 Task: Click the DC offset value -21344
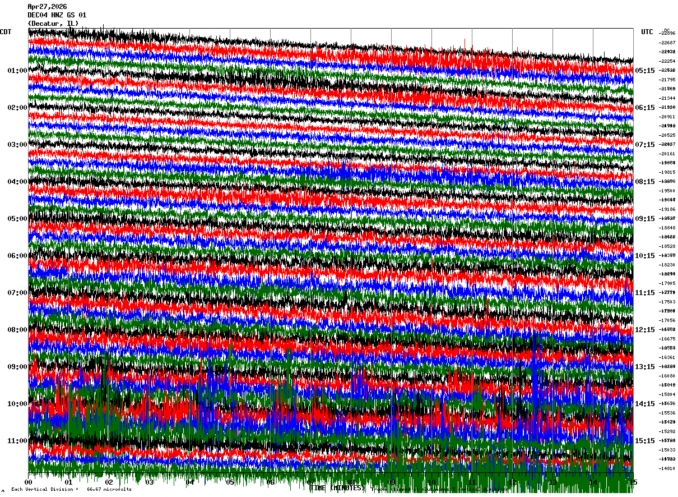(668, 98)
